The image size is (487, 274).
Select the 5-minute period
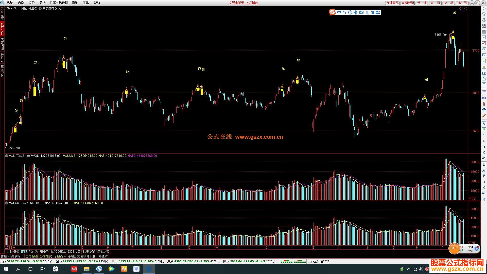pos(484,141)
